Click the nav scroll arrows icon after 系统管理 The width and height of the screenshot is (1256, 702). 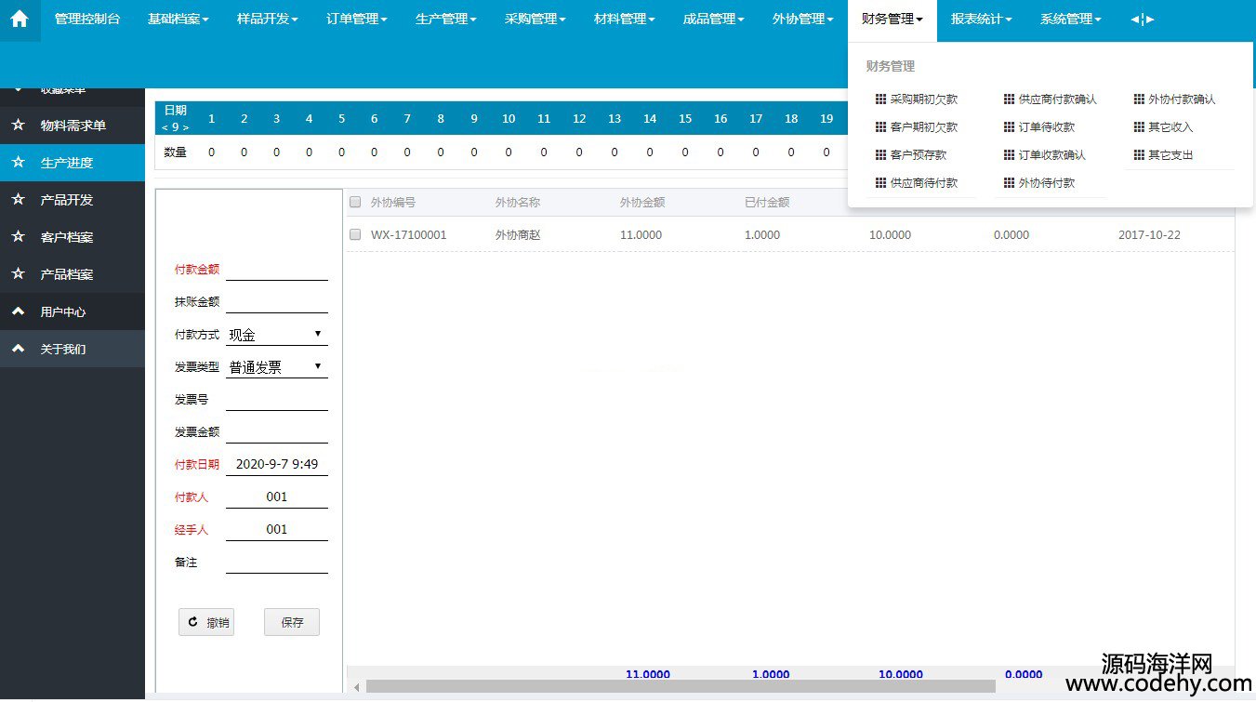click(x=1143, y=20)
